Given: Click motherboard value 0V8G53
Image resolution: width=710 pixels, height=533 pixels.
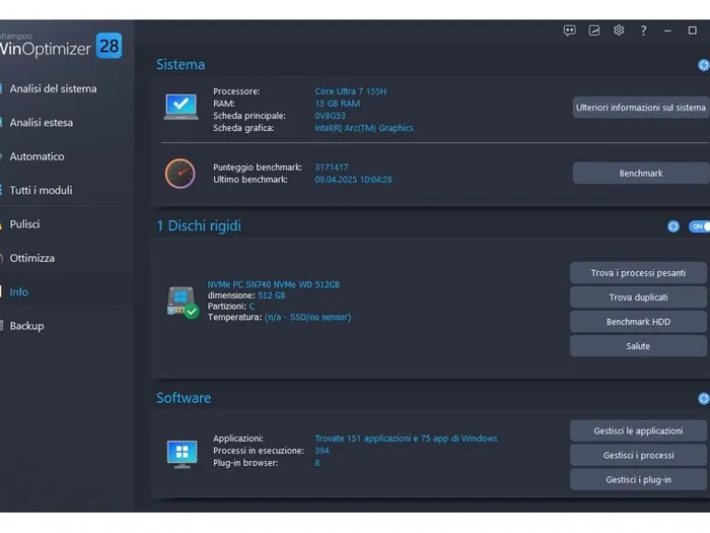Looking at the screenshot, I should [330, 116].
